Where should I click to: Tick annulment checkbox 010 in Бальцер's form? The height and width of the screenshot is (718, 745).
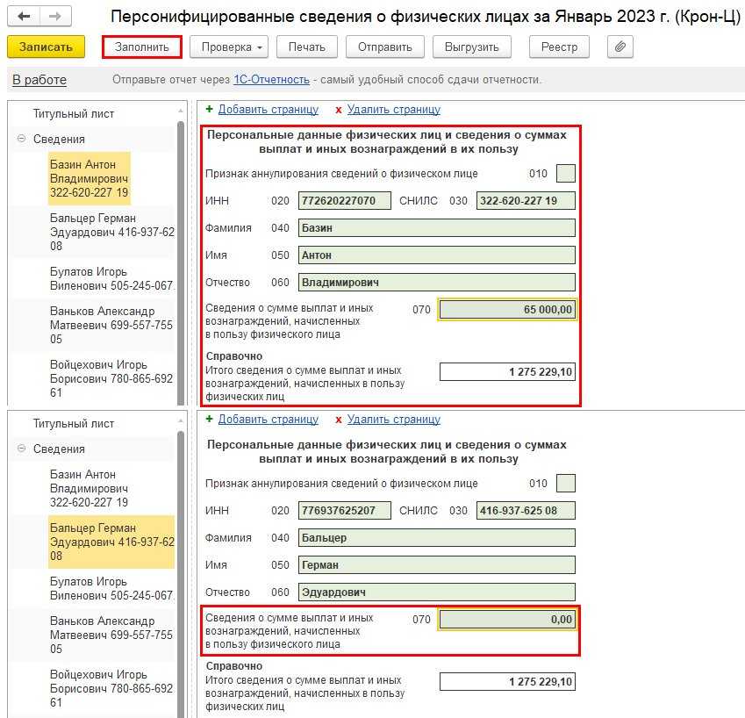coord(566,483)
